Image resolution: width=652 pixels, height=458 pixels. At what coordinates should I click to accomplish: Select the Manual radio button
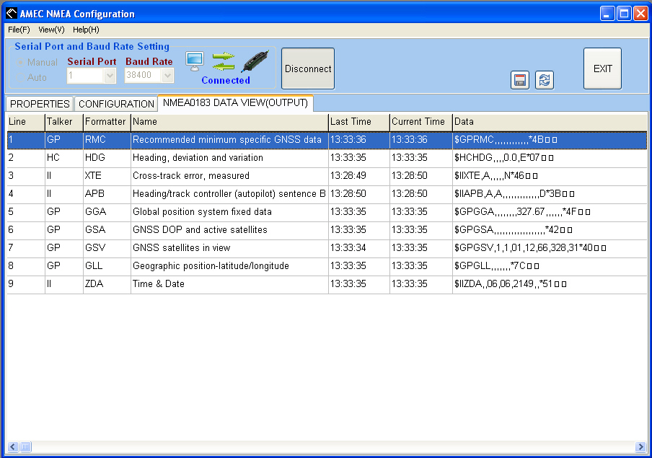point(21,63)
